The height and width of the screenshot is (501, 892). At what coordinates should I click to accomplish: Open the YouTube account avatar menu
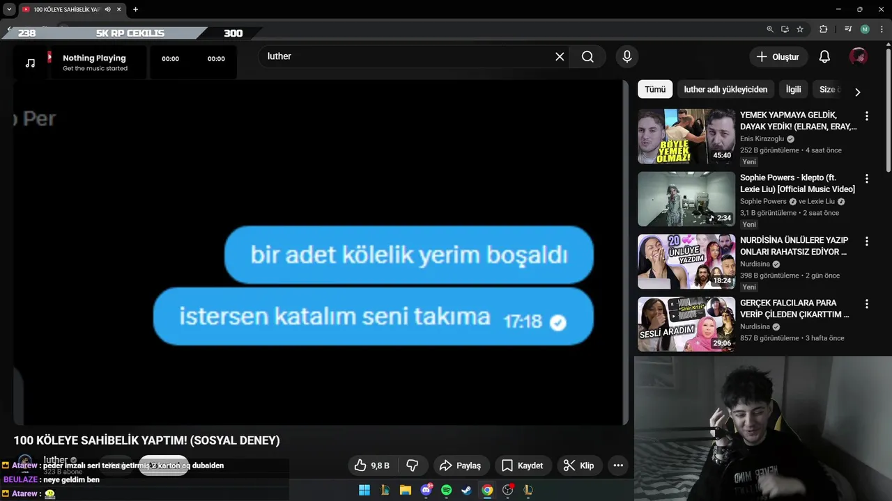[858, 57]
